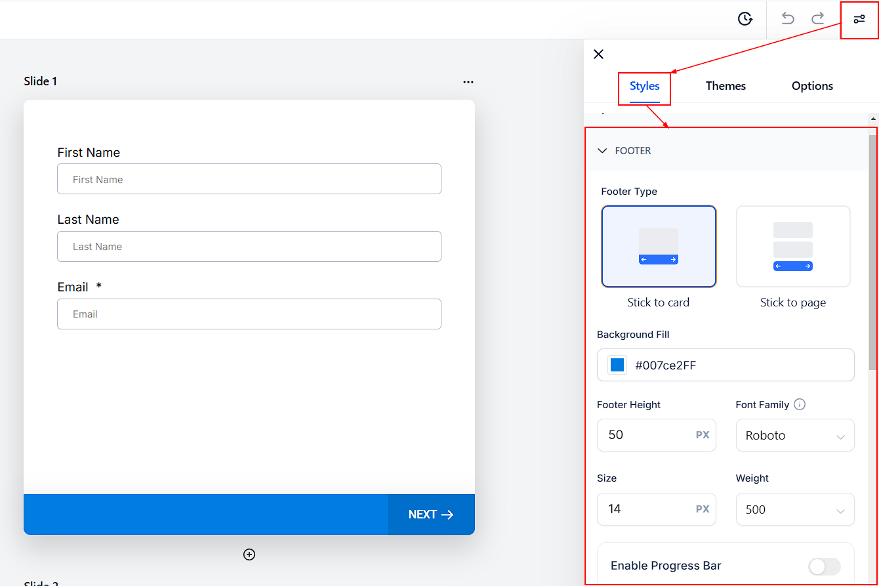879x586 pixels.
Task: Close the styles side panel
Action: pyautogui.click(x=598, y=54)
